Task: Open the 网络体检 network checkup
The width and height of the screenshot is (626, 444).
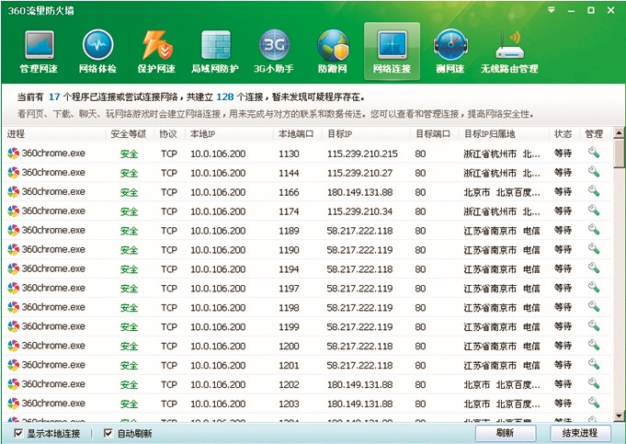Action: tap(97, 51)
